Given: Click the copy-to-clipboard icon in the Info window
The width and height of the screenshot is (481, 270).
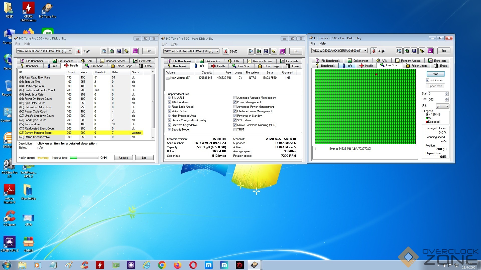Looking at the screenshot, I should pos(251,51).
